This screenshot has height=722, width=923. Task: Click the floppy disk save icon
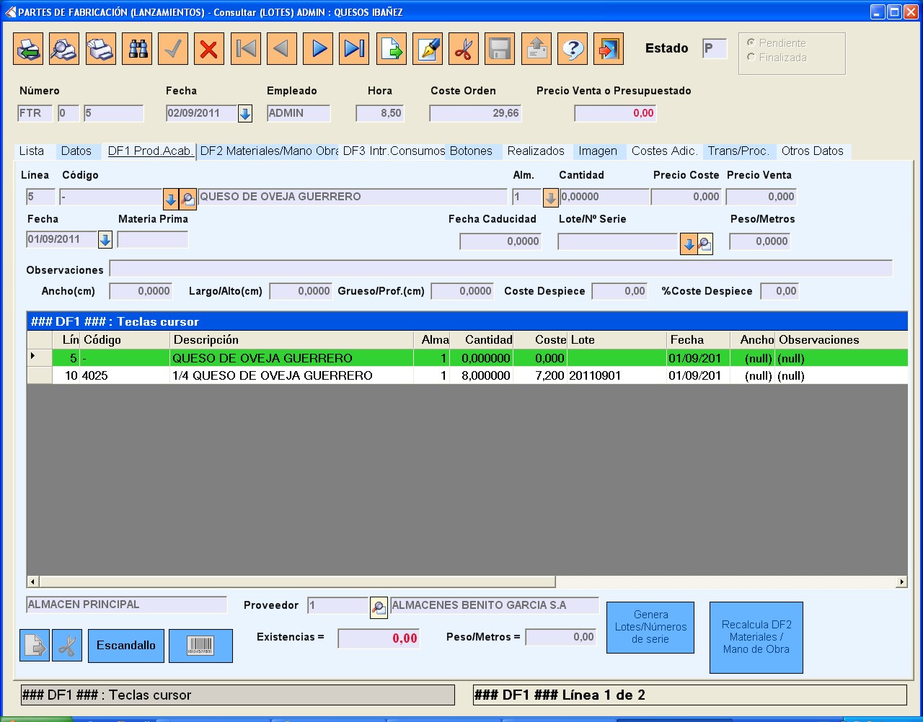500,49
